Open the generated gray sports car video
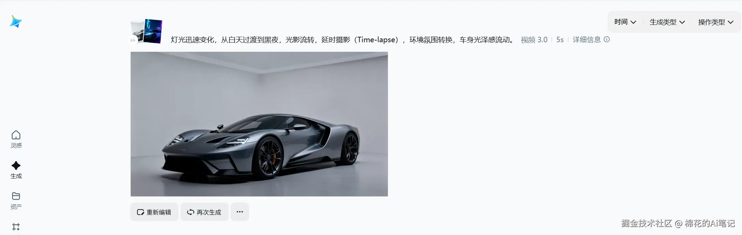 tap(259, 124)
